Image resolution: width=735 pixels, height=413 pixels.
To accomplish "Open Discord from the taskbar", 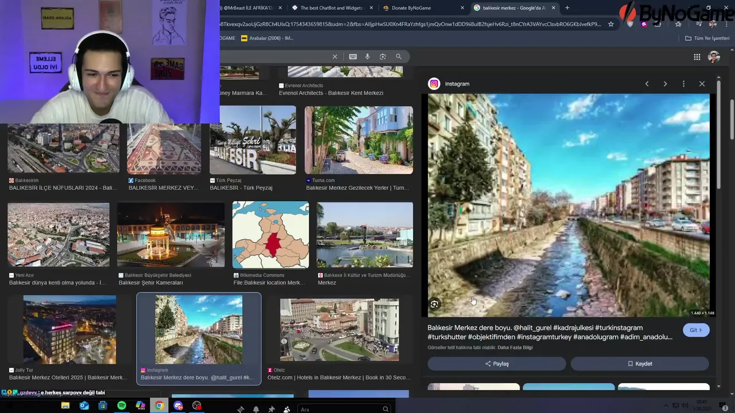I will click(x=178, y=406).
